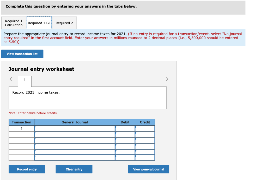Switch to the Required 2 tab
Viewport: 267px width, 182px height.
click(x=64, y=23)
